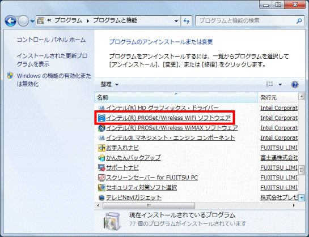Screen dimensions: 309x237
Task: Minimize the プログラムと機能 window
Action: (x=266, y=5)
